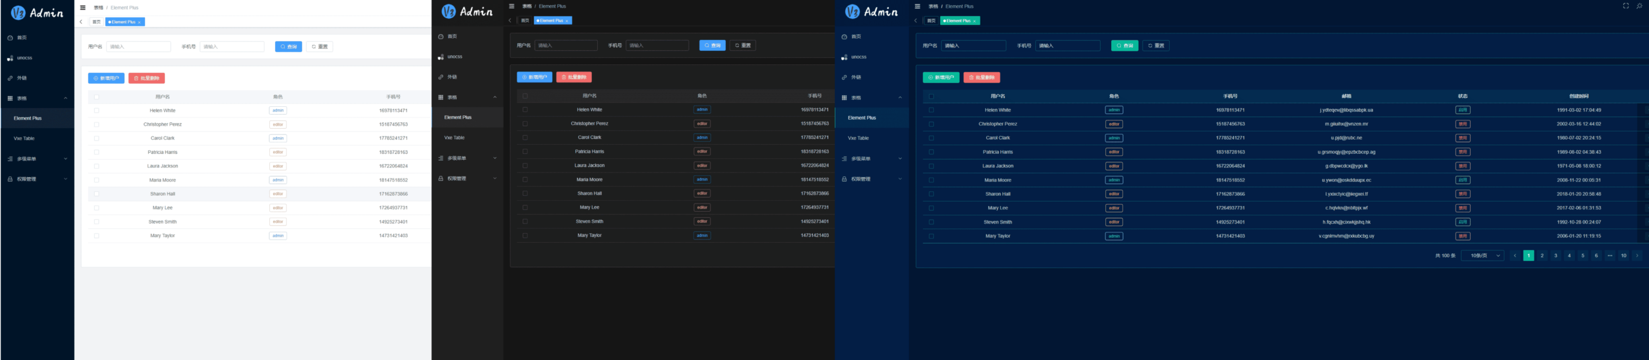This screenshot has width=1649, height=360.
Task: Click unocss icon in light theme sidebar
Action: pos(10,58)
